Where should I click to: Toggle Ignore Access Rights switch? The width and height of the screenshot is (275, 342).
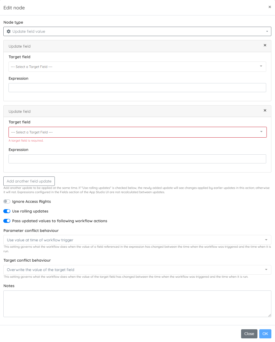[7, 202]
